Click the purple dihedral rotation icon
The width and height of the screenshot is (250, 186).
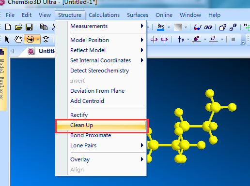coord(213,40)
